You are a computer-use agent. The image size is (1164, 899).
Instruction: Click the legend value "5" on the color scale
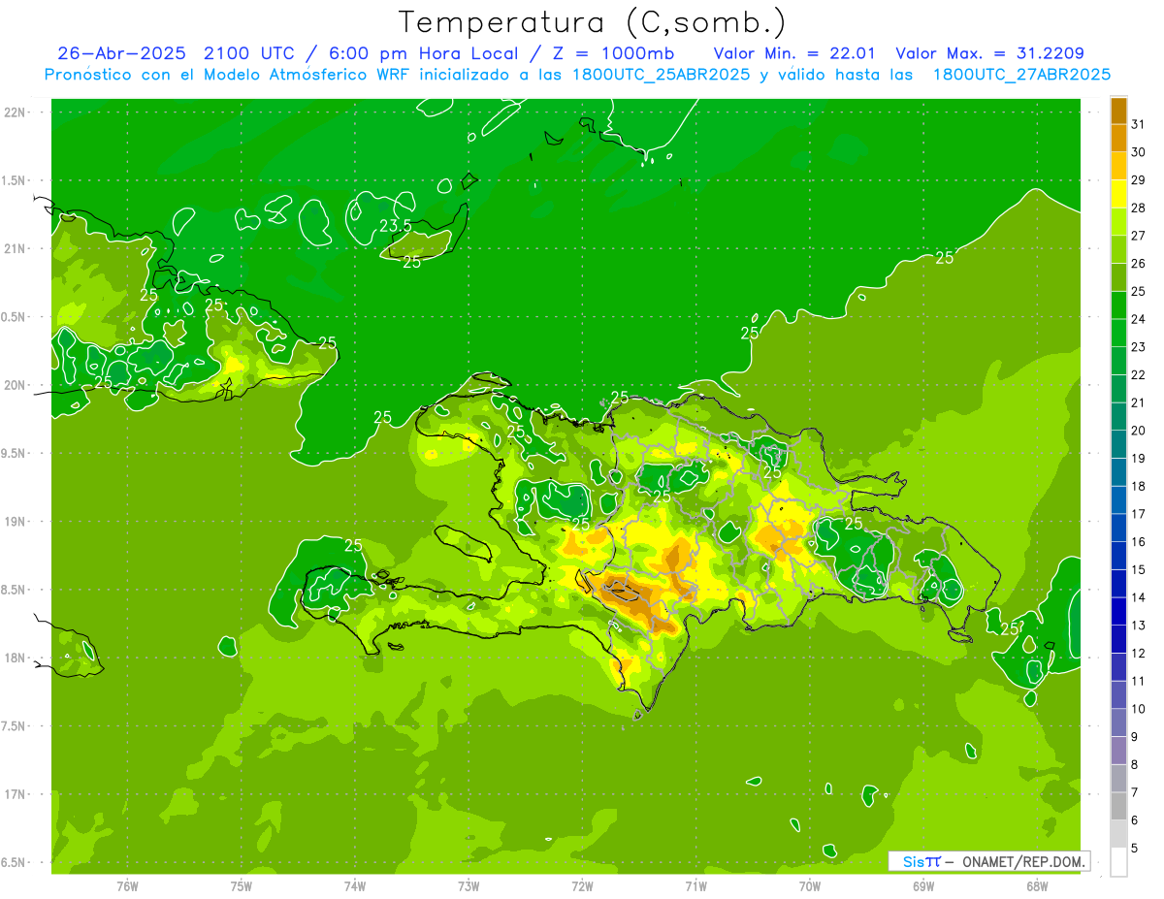click(x=1135, y=848)
